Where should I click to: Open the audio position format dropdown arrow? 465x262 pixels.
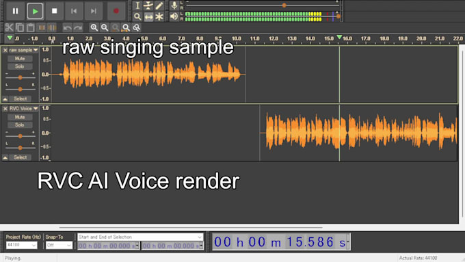pyautogui.click(x=349, y=242)
